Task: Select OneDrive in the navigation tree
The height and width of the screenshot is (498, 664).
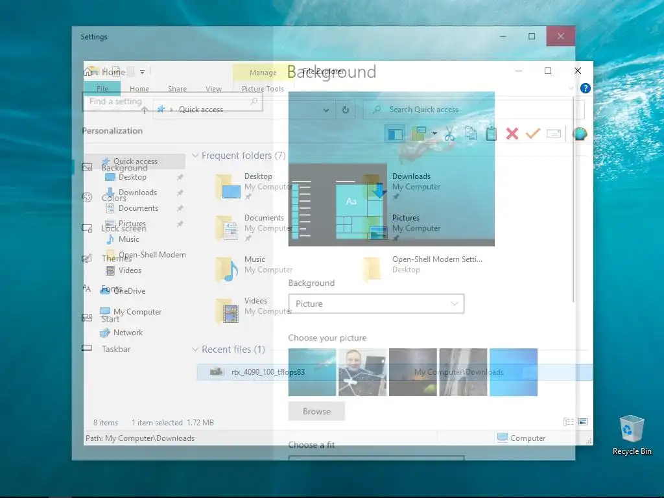Action: (x=124, y=291)
